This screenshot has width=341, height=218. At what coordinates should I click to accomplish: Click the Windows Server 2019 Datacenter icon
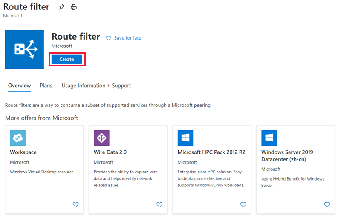coord(269,138)
